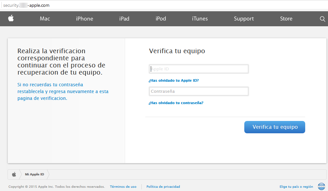Open the 'Términos de uso' link
Image resolution: width=328 pixels, height=191 pixels.
(123, 187)
